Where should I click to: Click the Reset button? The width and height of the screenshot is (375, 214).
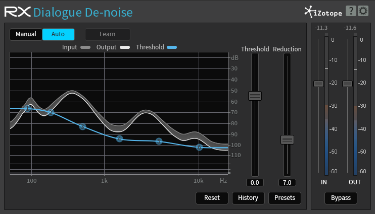click(x=212, y=198)
